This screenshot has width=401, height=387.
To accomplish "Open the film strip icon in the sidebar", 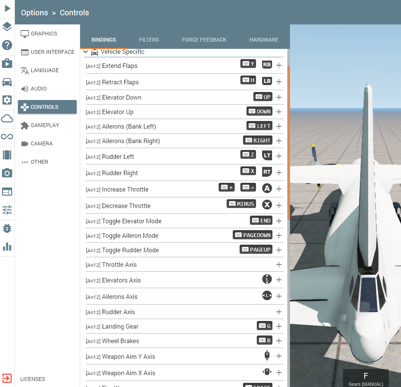I will point(7,155).
